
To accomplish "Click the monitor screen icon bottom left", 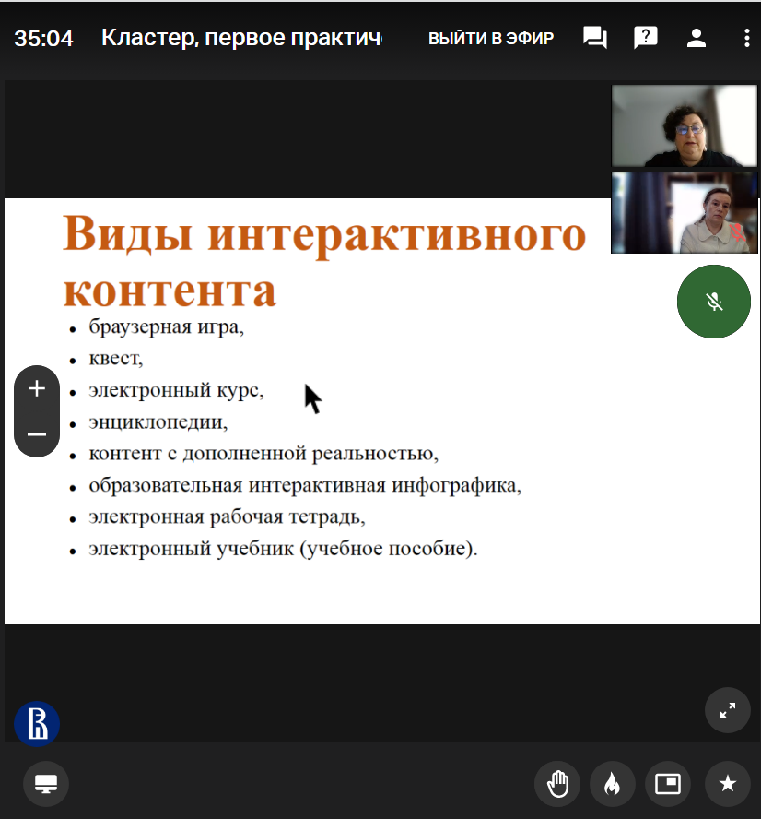I will point(46,784).
